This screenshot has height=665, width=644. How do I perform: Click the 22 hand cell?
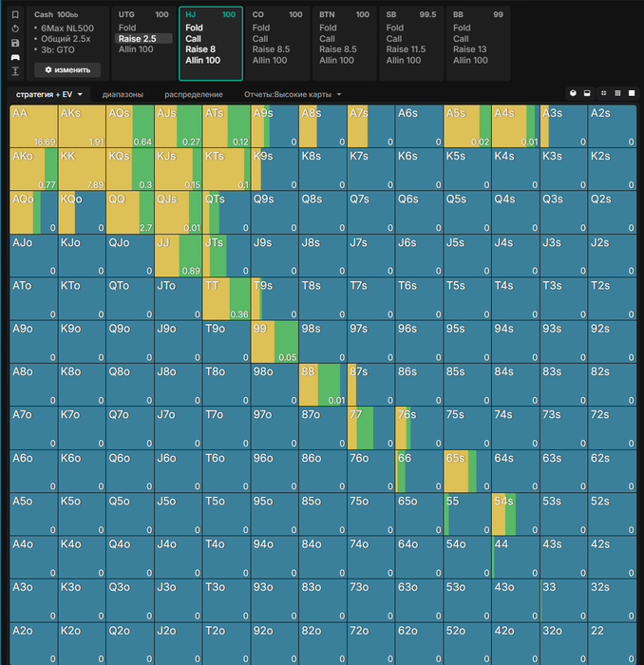[x=613, y=643]
